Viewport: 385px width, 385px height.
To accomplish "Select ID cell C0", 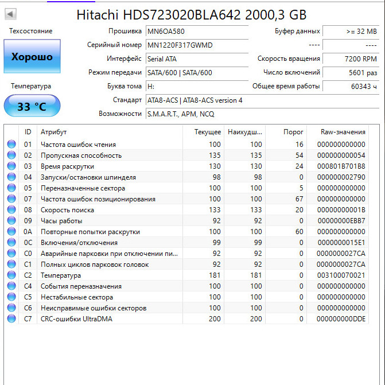I will click(x=28, y=254).
